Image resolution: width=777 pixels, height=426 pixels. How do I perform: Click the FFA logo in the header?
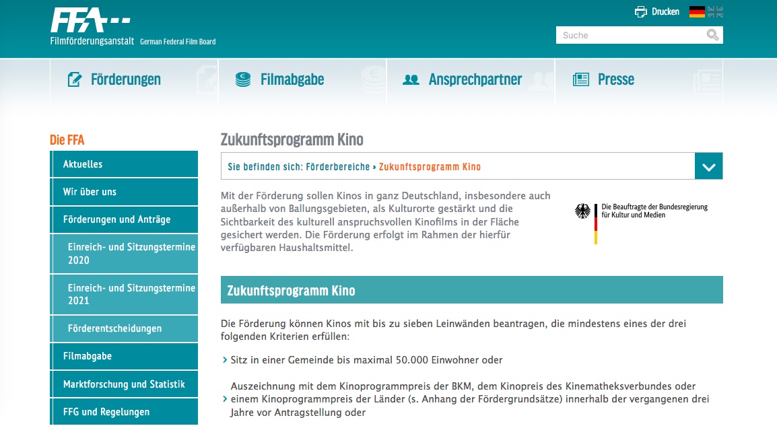[91, 22]
